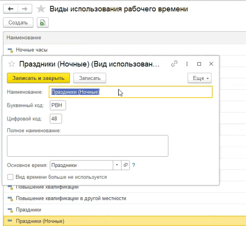Click the icon beside Ночные часы
This screenshot has height=226, width=246.
(x=11, y=50)
